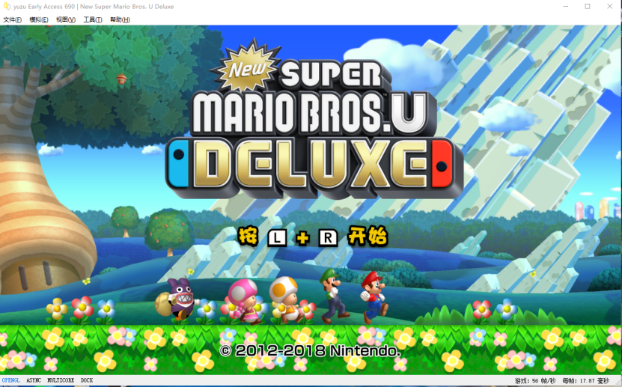Toggle the OPENGL renderer in status bar
622x387 pixels.
[x=11, y=380]
